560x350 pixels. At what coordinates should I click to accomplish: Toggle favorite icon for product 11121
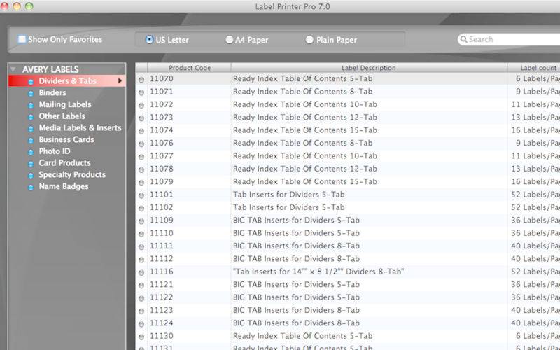141,286
